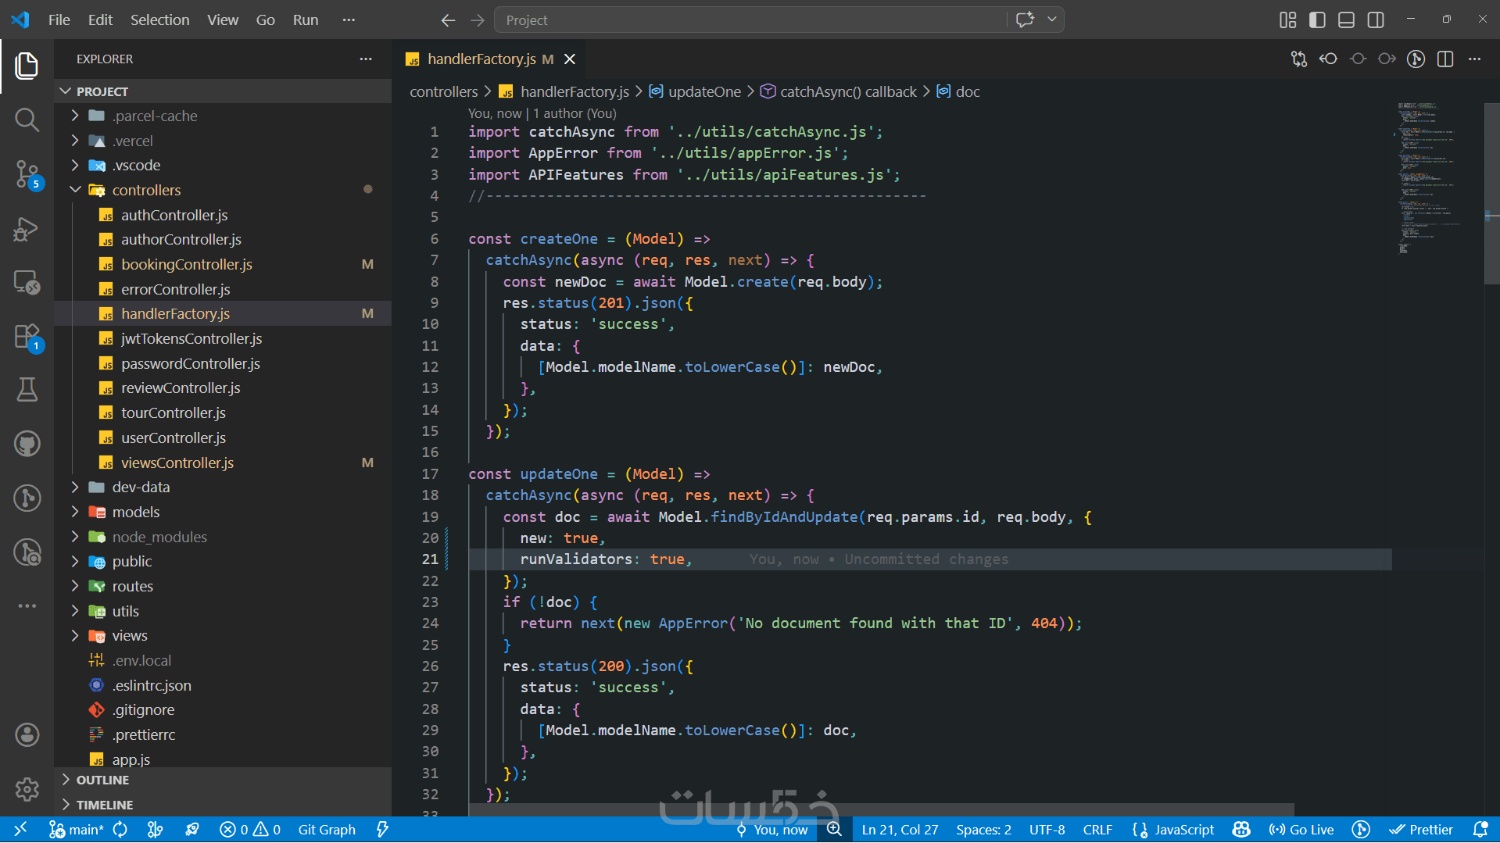Click Go Live in status bar
Viewport: 1500px width, 843px height.
[x=1301, y=830]
